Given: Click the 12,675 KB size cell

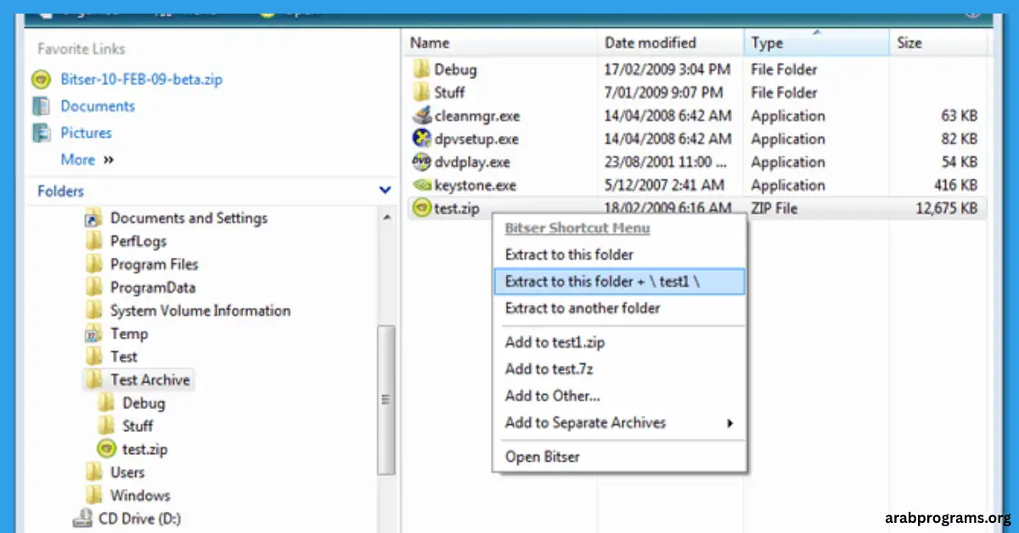Looking at the screenshot, I should (946, 208).
